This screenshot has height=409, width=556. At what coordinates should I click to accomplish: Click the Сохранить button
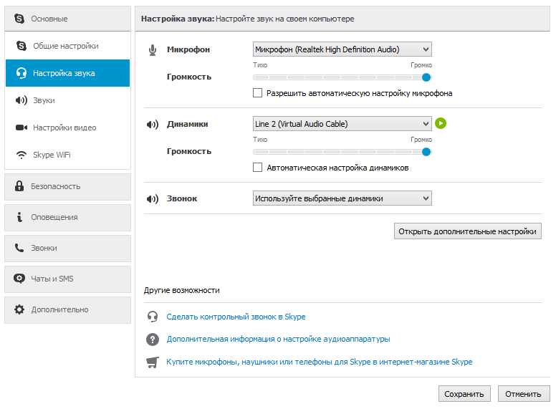click(464, 394)
